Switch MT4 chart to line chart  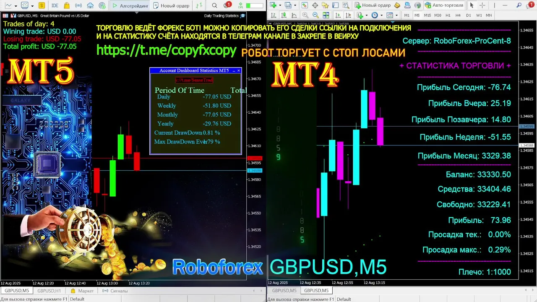(294, 15)
